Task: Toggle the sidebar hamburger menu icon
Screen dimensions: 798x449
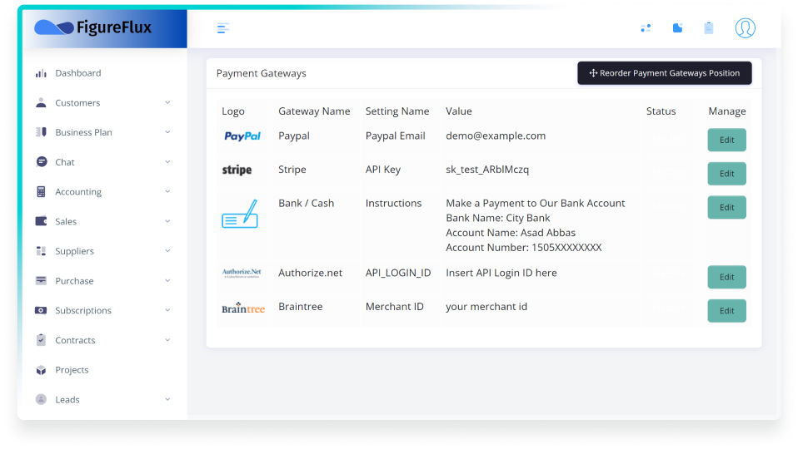Action: pyautogui.click(x=222, y=28)
